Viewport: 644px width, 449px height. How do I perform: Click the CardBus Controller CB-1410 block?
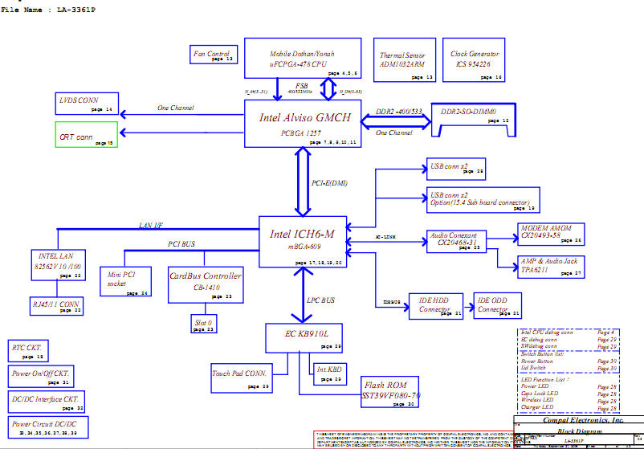206,285
